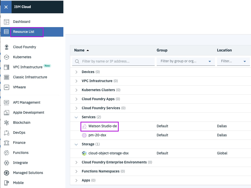Click the VPC Infrastructure sidebar icon
Viewport: 251px width, 188px height.
tap(6, 67)
